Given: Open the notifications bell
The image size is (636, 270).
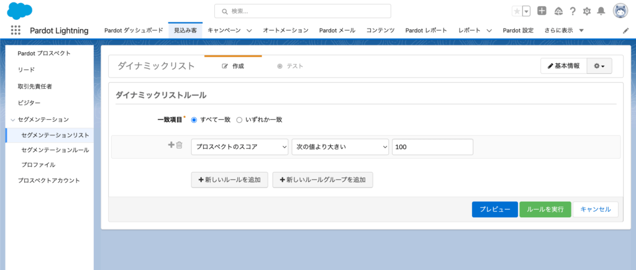Looking at the screenshot, I should [x=601, y=11].
